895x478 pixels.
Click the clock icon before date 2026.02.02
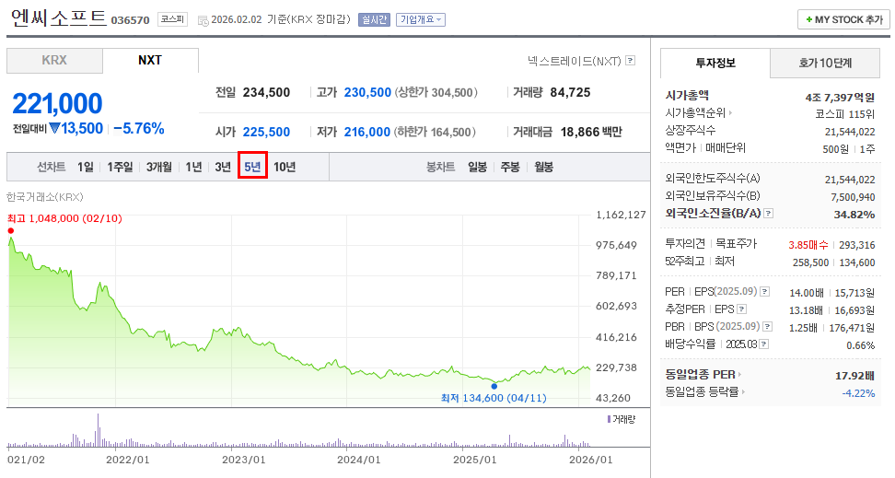[x=203, y=20]
